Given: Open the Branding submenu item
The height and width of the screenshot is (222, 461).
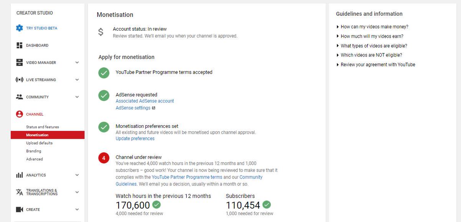Looking at the screenshot, I should pos(34,151).
